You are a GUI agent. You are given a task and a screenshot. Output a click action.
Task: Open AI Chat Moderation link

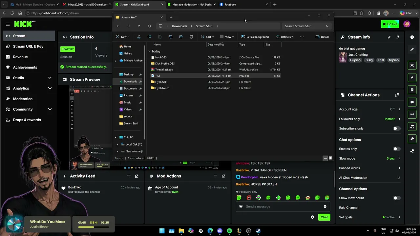tap(369, 178)
